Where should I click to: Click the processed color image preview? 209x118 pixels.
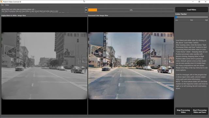click(131, 66)
